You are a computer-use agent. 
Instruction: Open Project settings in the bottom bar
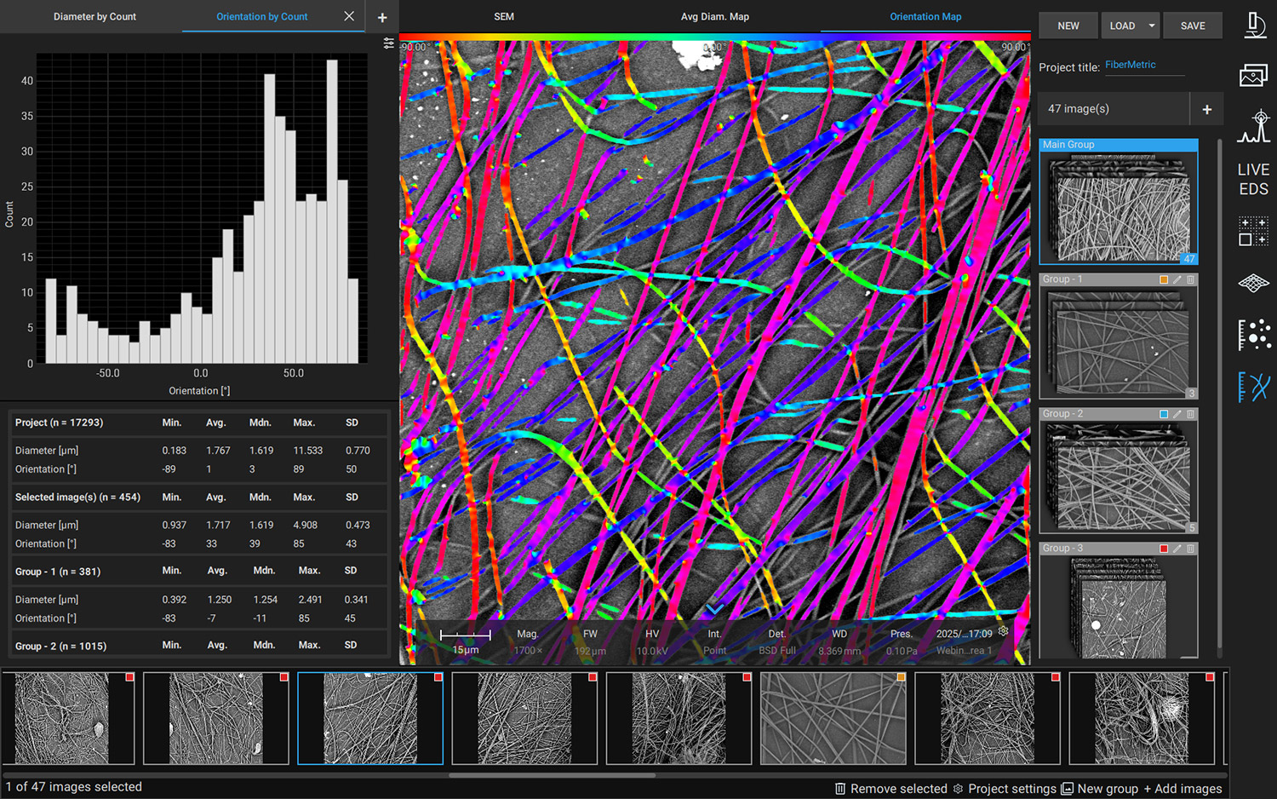(x=1005, y=789)
